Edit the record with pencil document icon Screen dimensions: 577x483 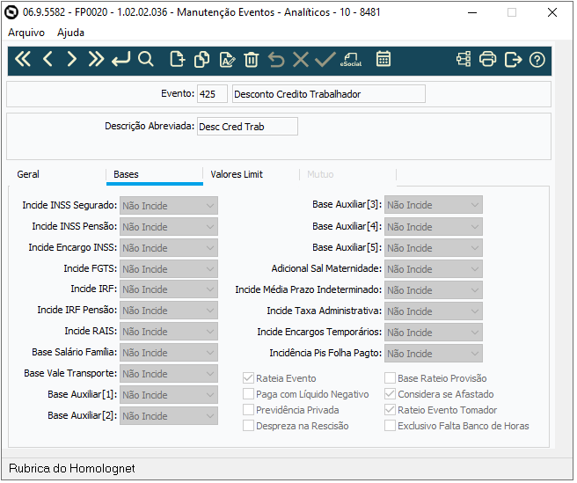(227, 59)
